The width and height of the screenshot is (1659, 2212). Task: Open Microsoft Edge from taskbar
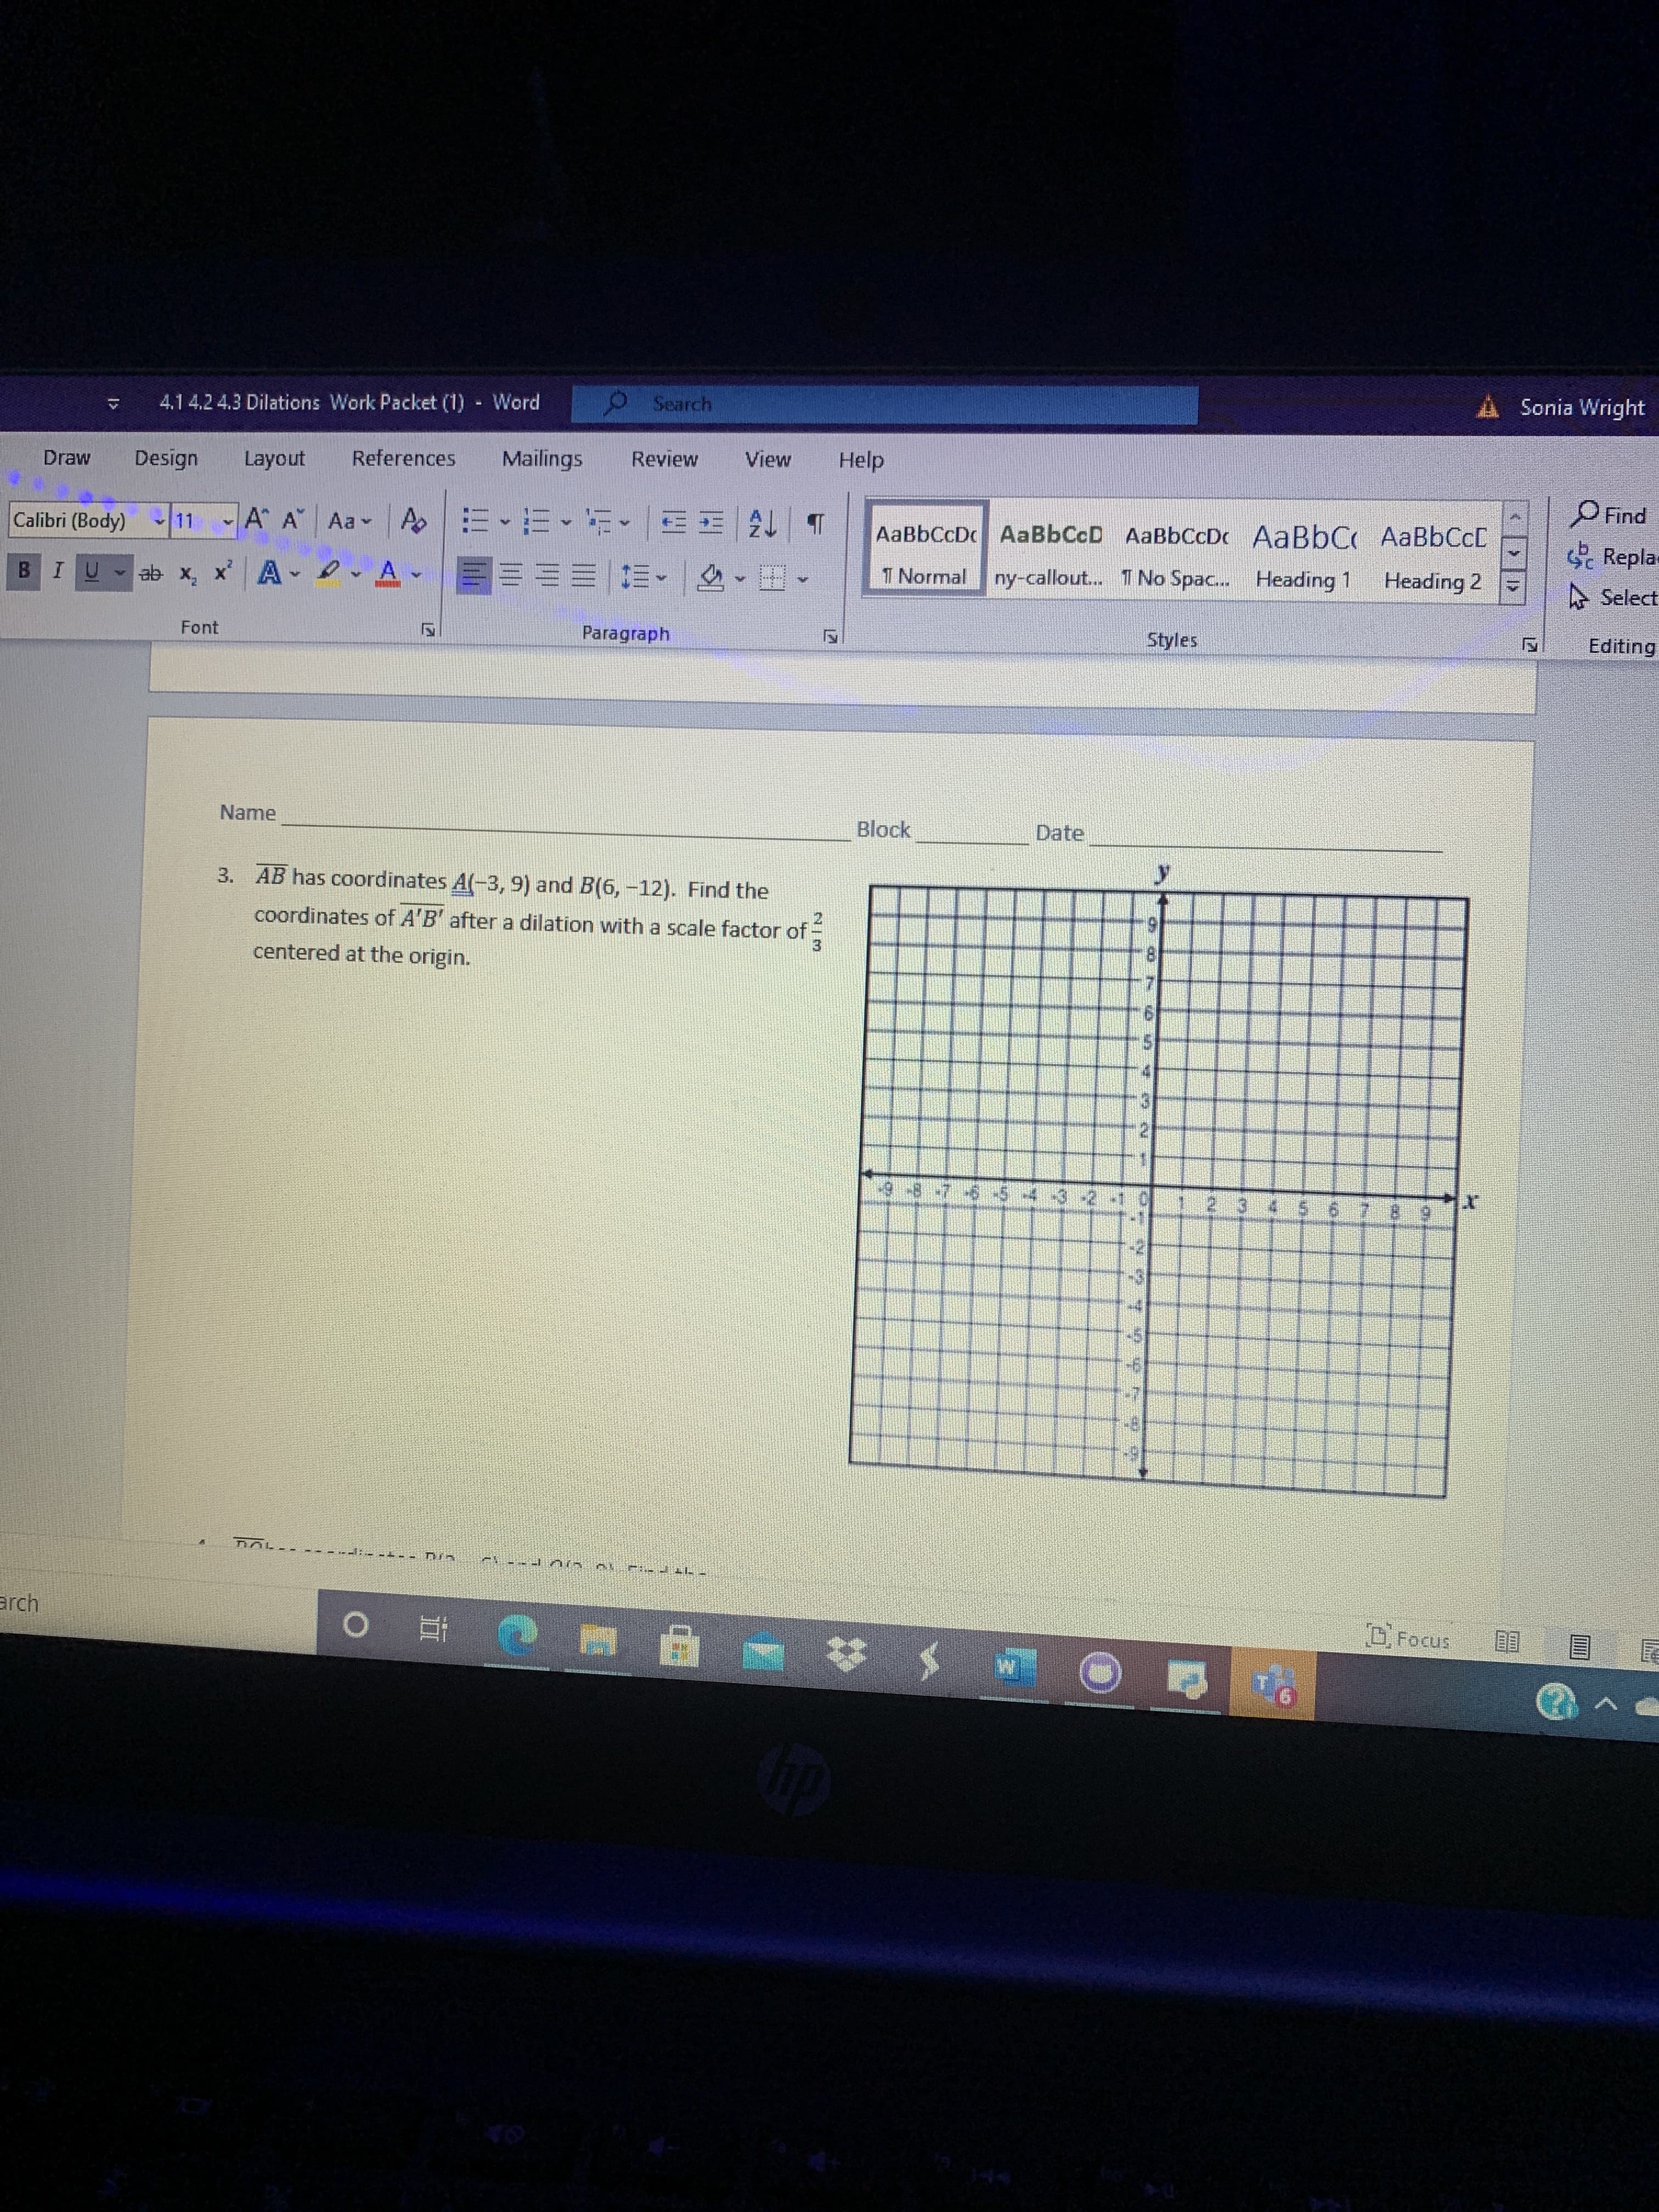(518, 1636)
